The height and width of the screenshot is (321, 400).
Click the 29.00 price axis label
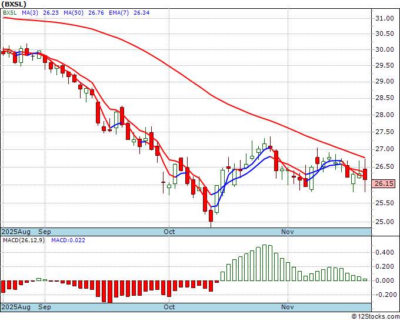click(x=385, y=82)
